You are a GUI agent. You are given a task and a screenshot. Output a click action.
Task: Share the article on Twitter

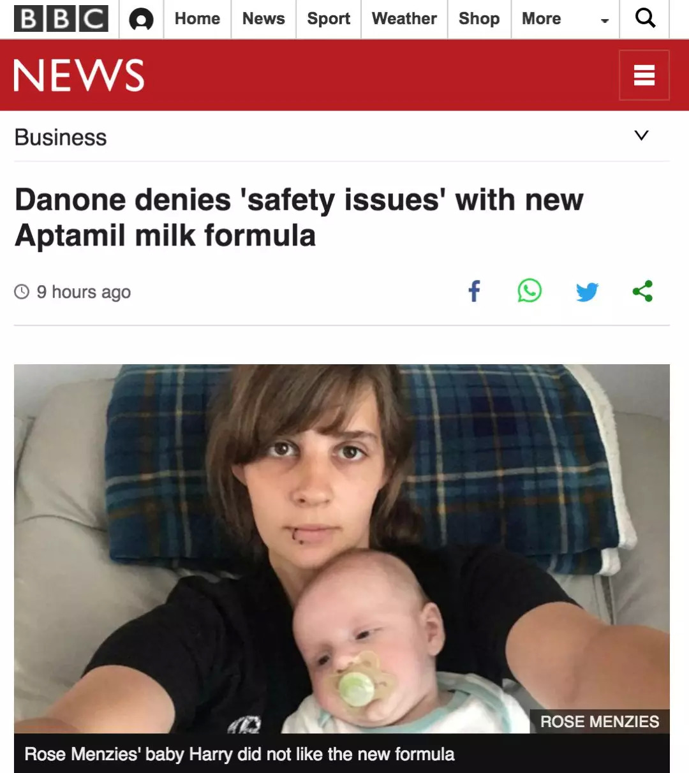pyautogui.click(x=587, y=291)
